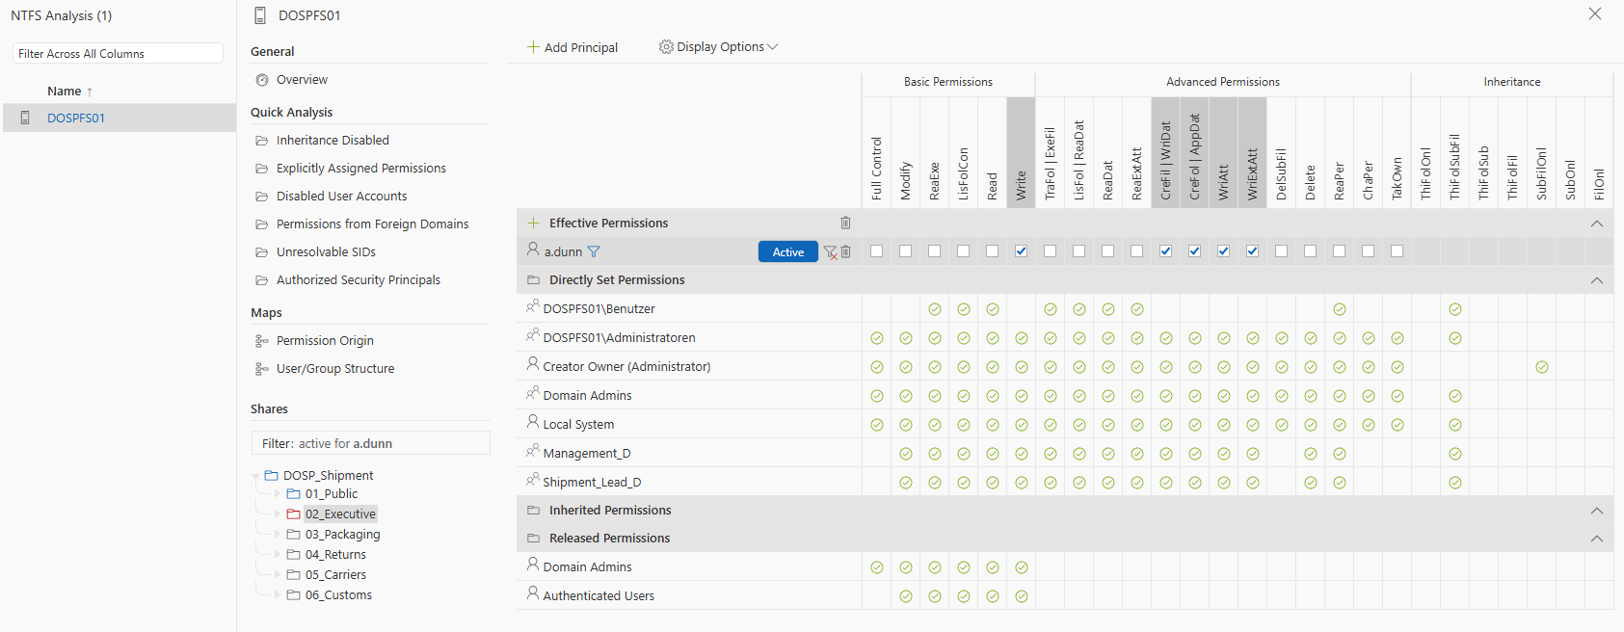Toggle a.dunn Modify checkbox
Screen dimensions: 1624x632
(x=906, y=251)
